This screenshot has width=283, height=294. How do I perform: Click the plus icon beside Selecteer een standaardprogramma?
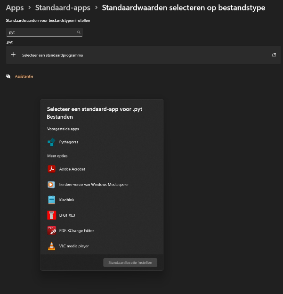(13, 55)
